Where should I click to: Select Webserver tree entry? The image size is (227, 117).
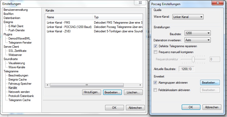click(x=15, y=55)
